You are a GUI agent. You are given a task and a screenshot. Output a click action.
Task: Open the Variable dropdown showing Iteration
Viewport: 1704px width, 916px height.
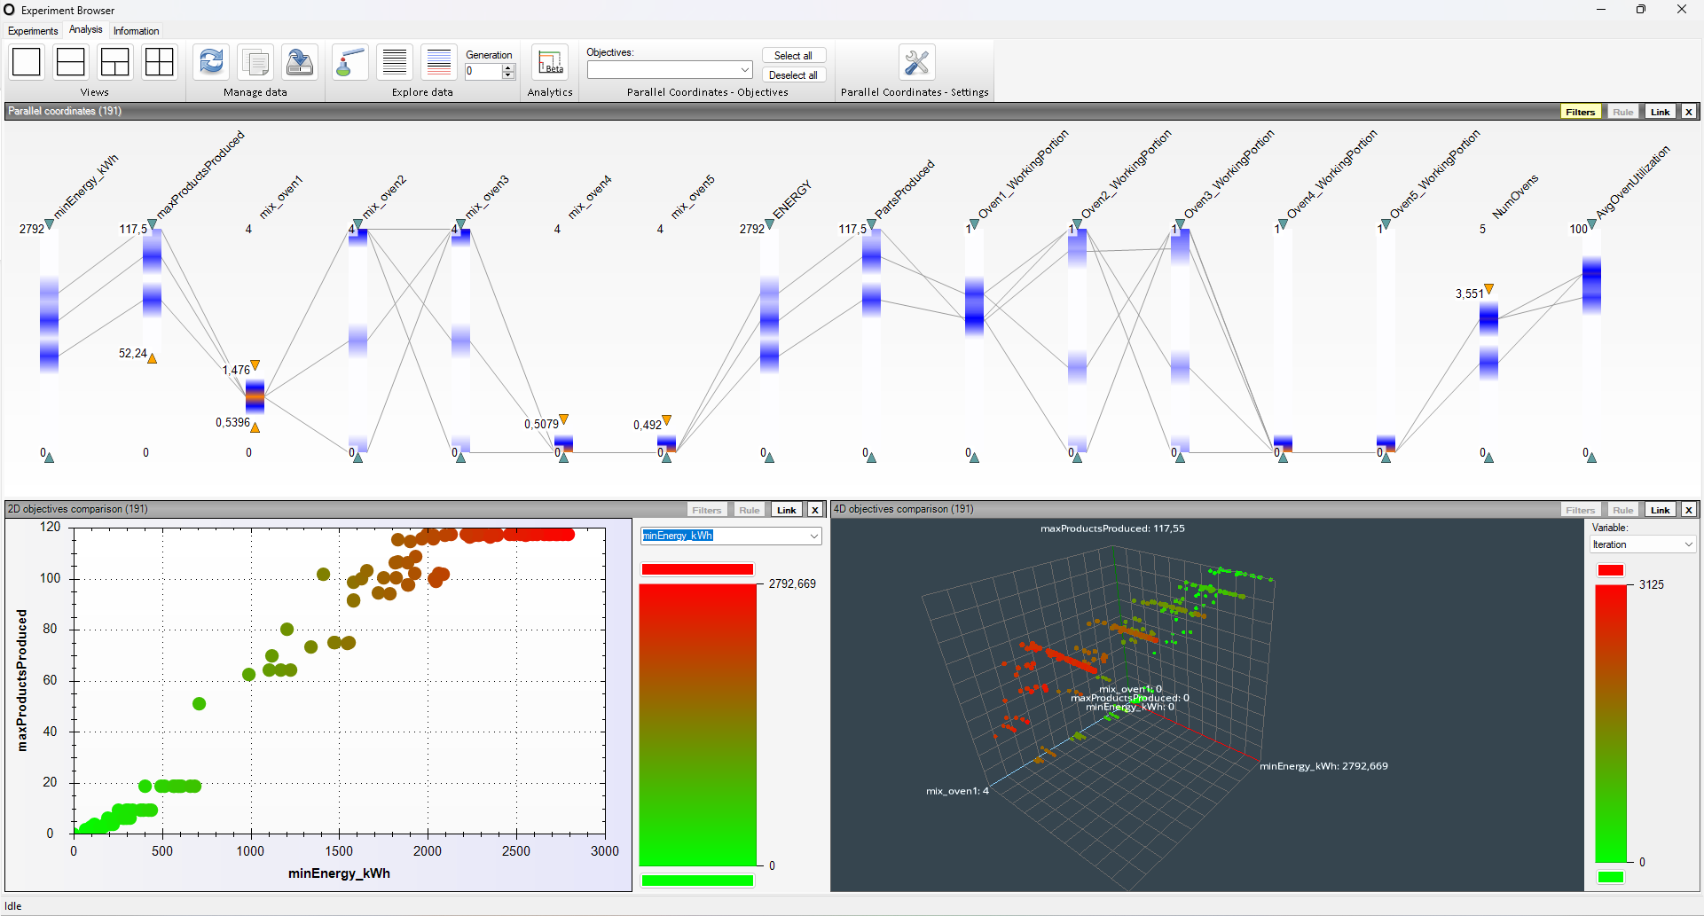click(x=1688, y=545)
